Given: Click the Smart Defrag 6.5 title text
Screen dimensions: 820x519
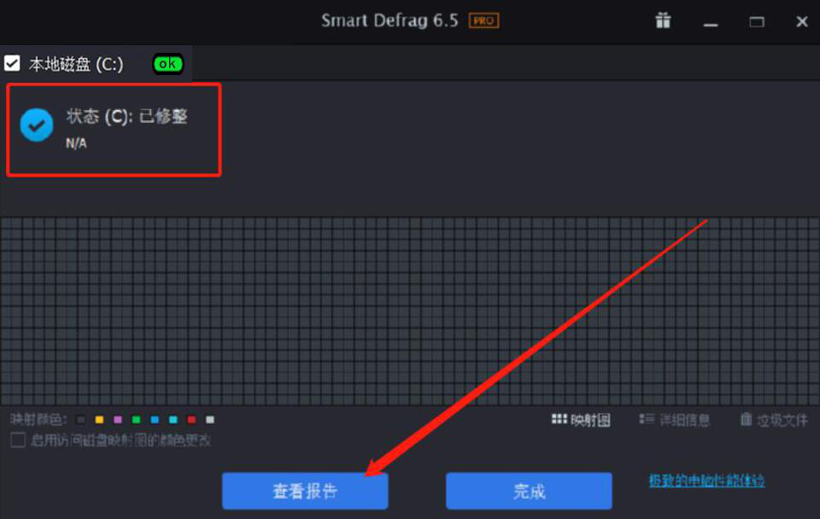Looking at the screenshot, I should (x=389, y=20).
